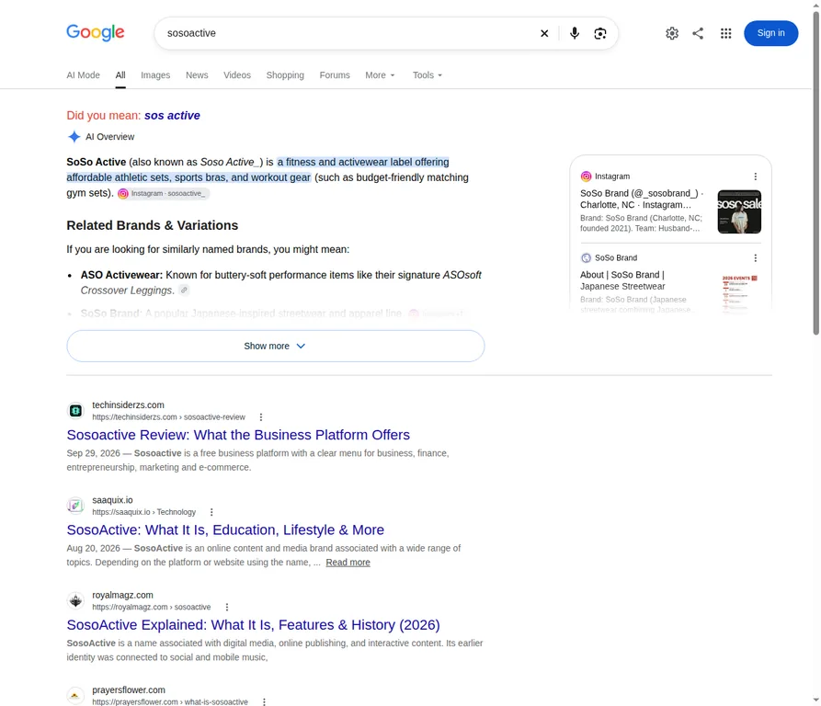
Task: Open more options for royalmagz.com result
Action: tap(227, 607)
